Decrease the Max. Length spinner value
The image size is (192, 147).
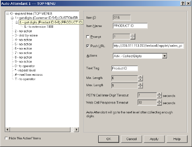(x=140, y=87)
